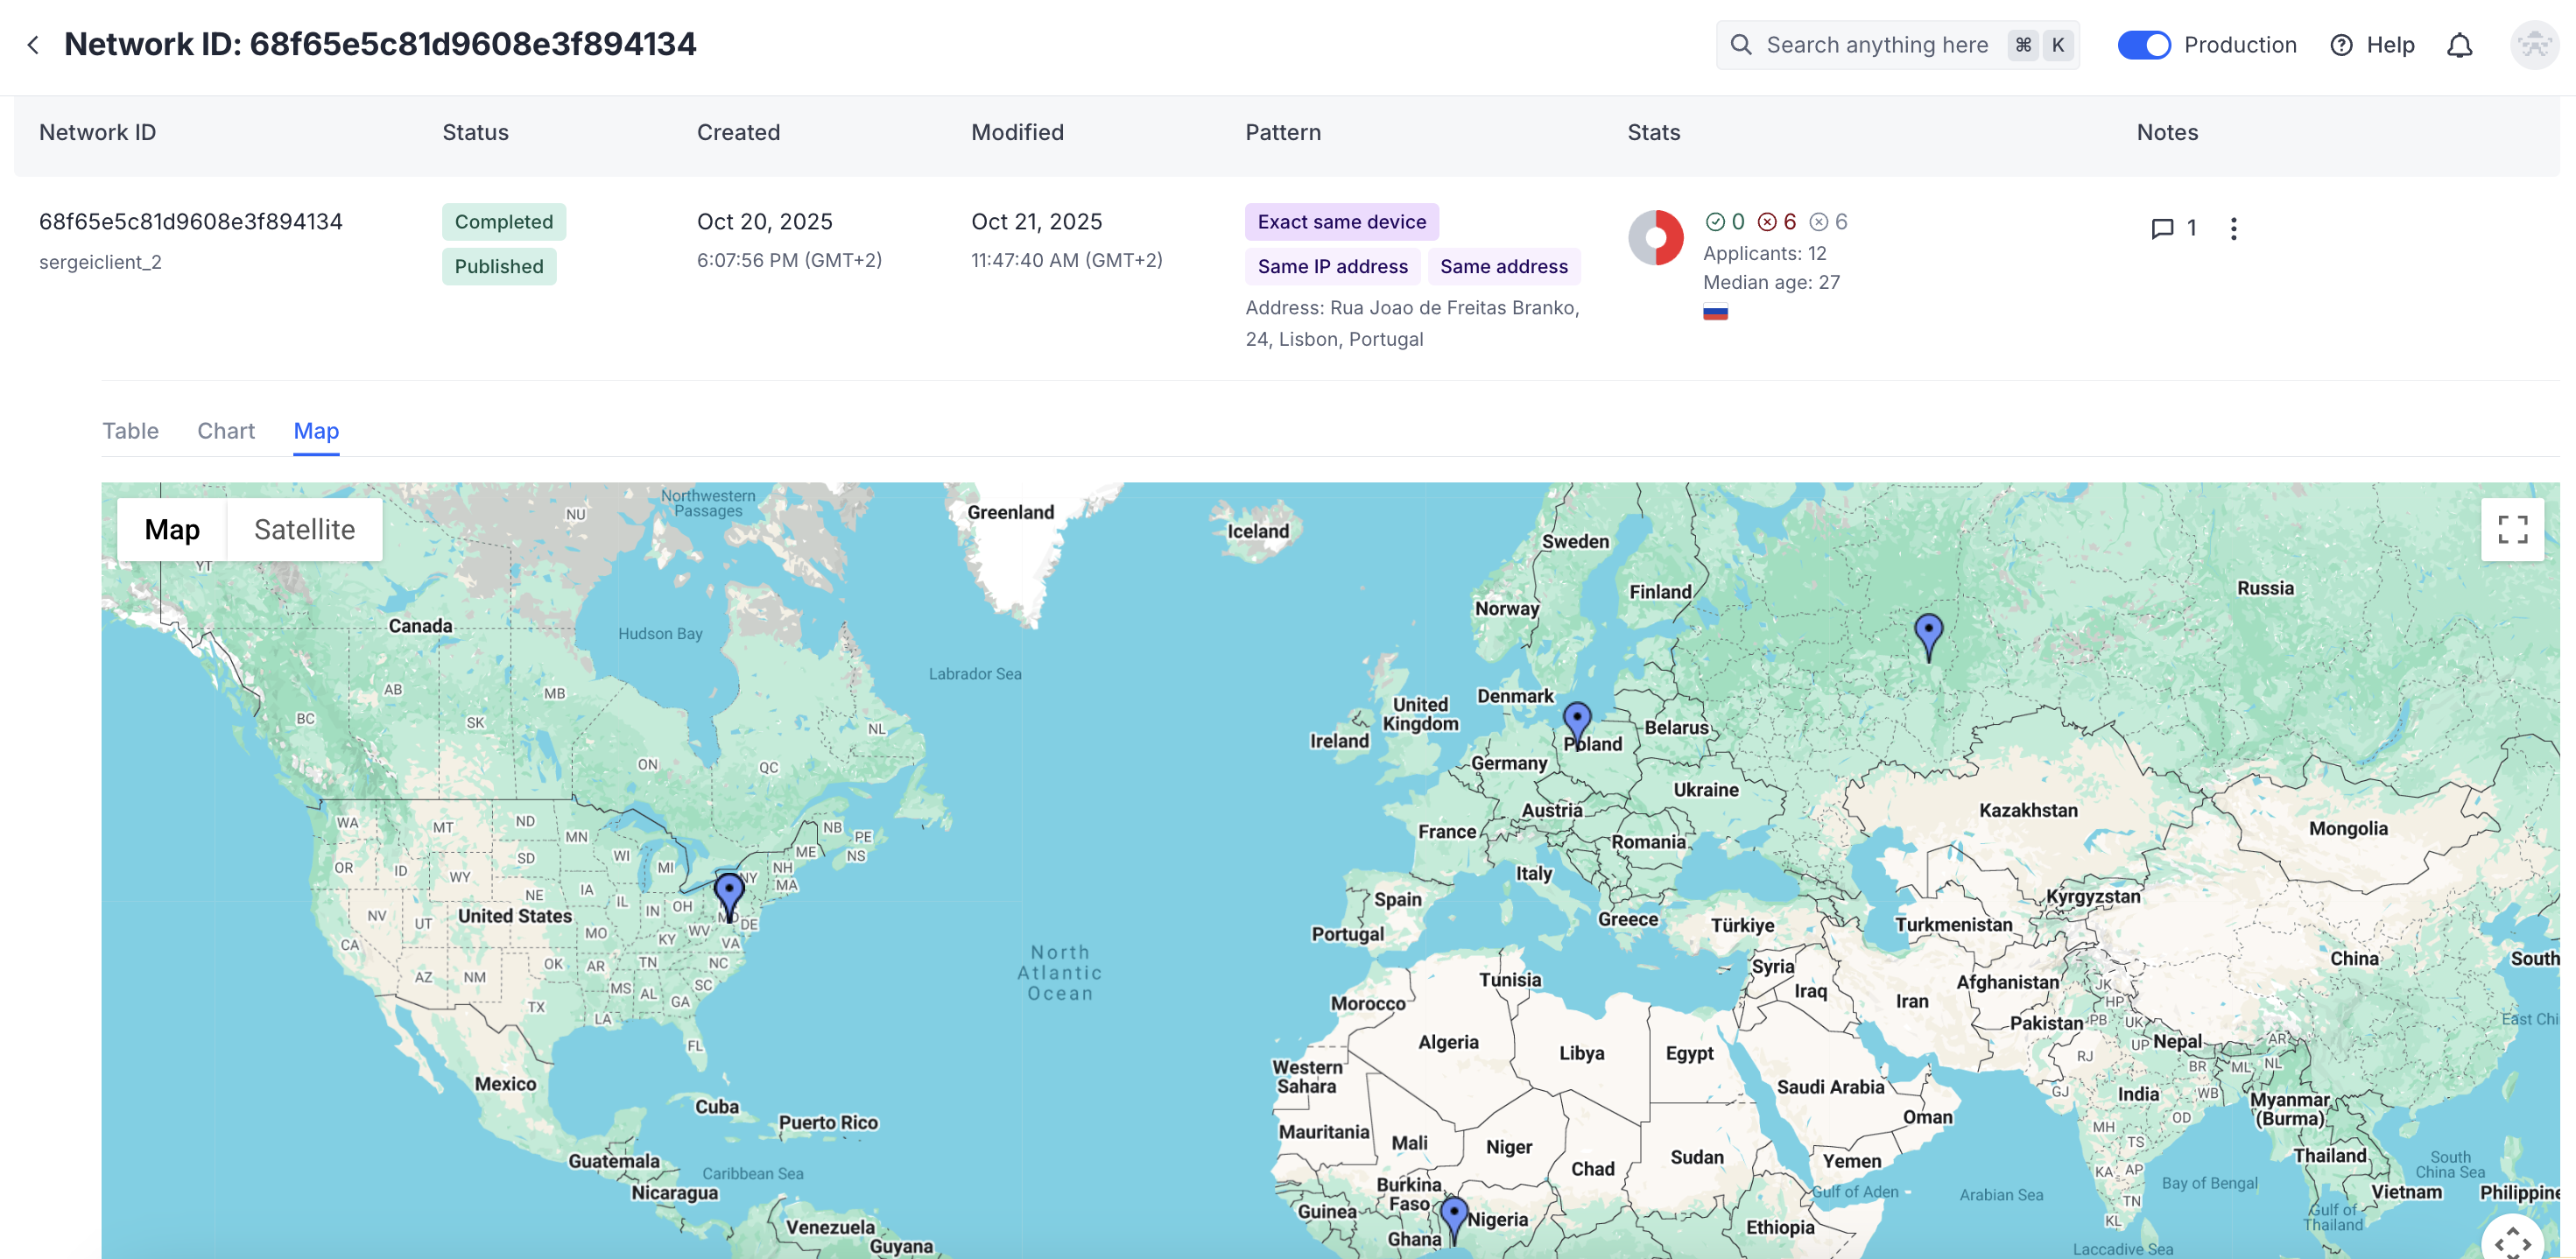Click the back arrow next to Network ID
The height and width of the screenshot is (1259, 2576).
(x=33, y=45)
